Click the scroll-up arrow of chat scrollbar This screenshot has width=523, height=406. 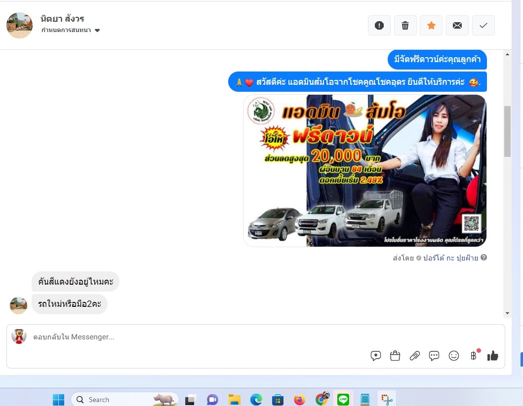(x=507, y=55)
